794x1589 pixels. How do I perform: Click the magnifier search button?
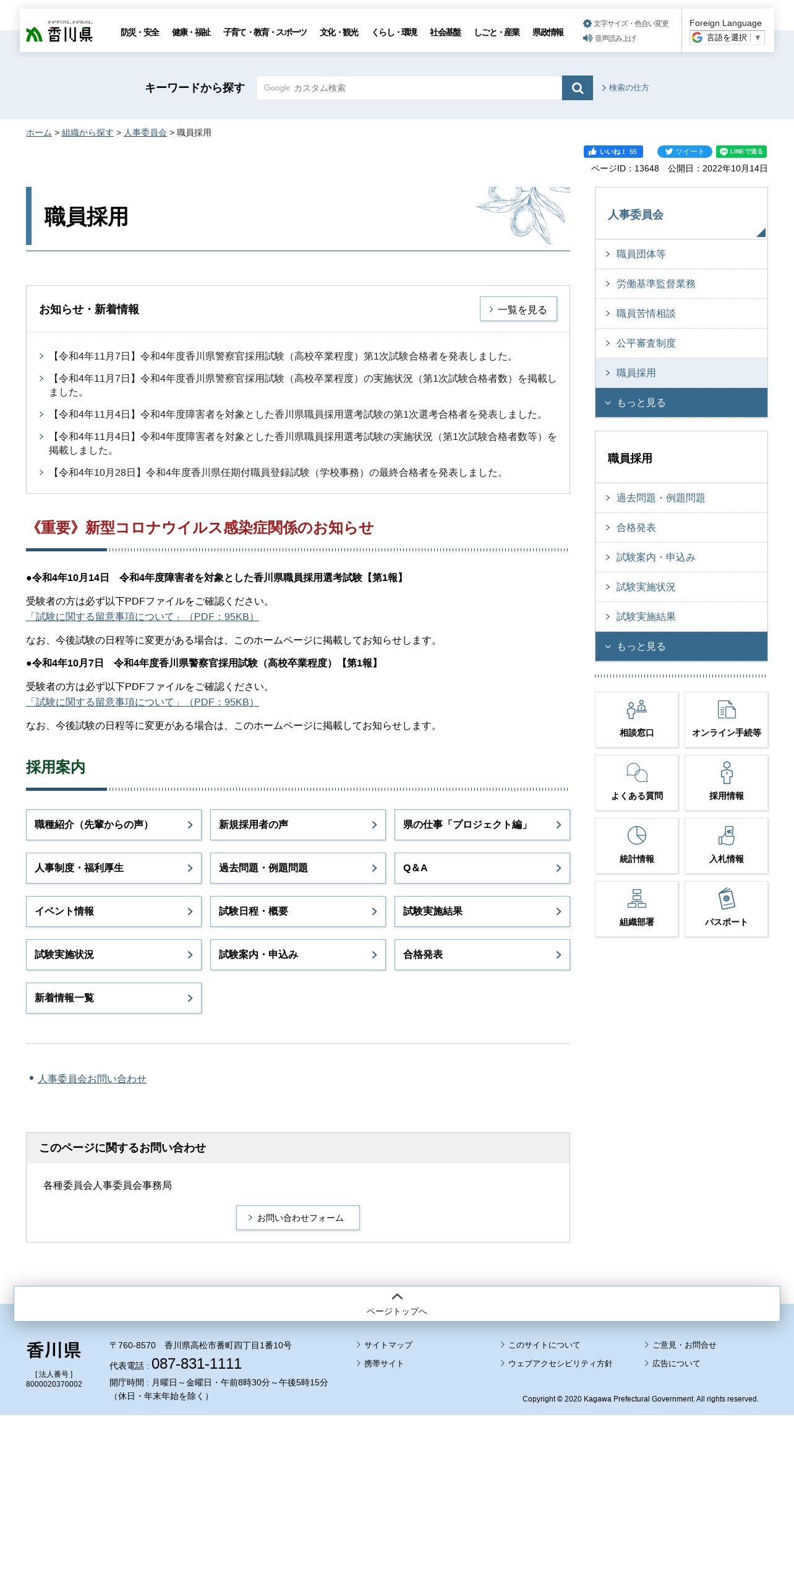click(577, 88)
